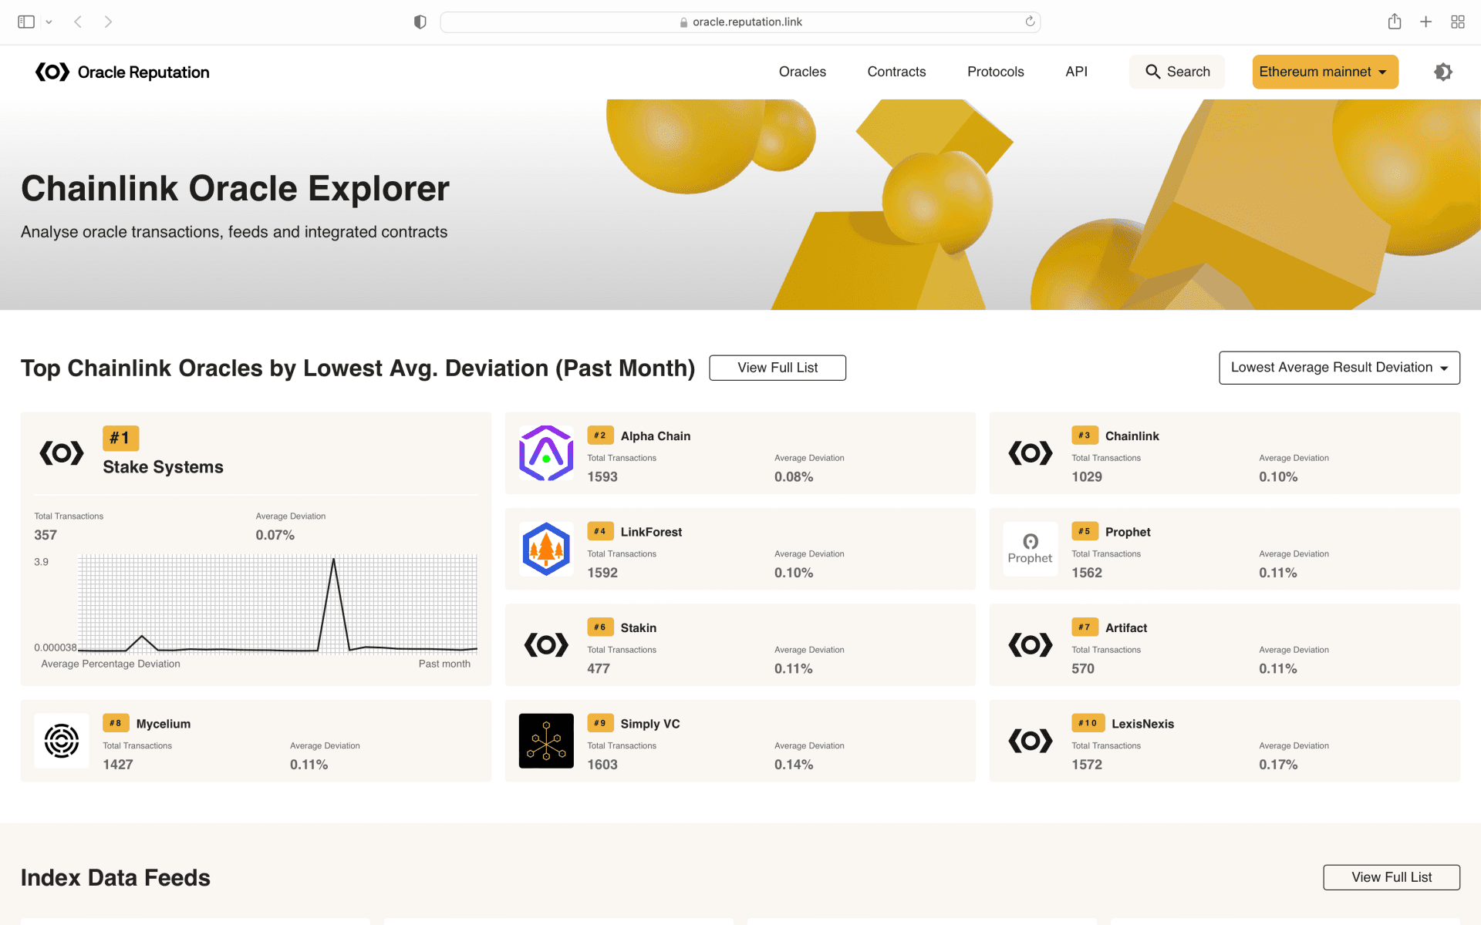The image size is (1481, 925).
Task: Go back with browser back arrow
Action: [78, 22]
